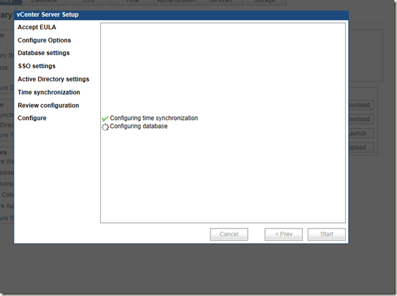Click the Upload button in background page
This screenshot has width=397, height=296.
coord(361,148)
